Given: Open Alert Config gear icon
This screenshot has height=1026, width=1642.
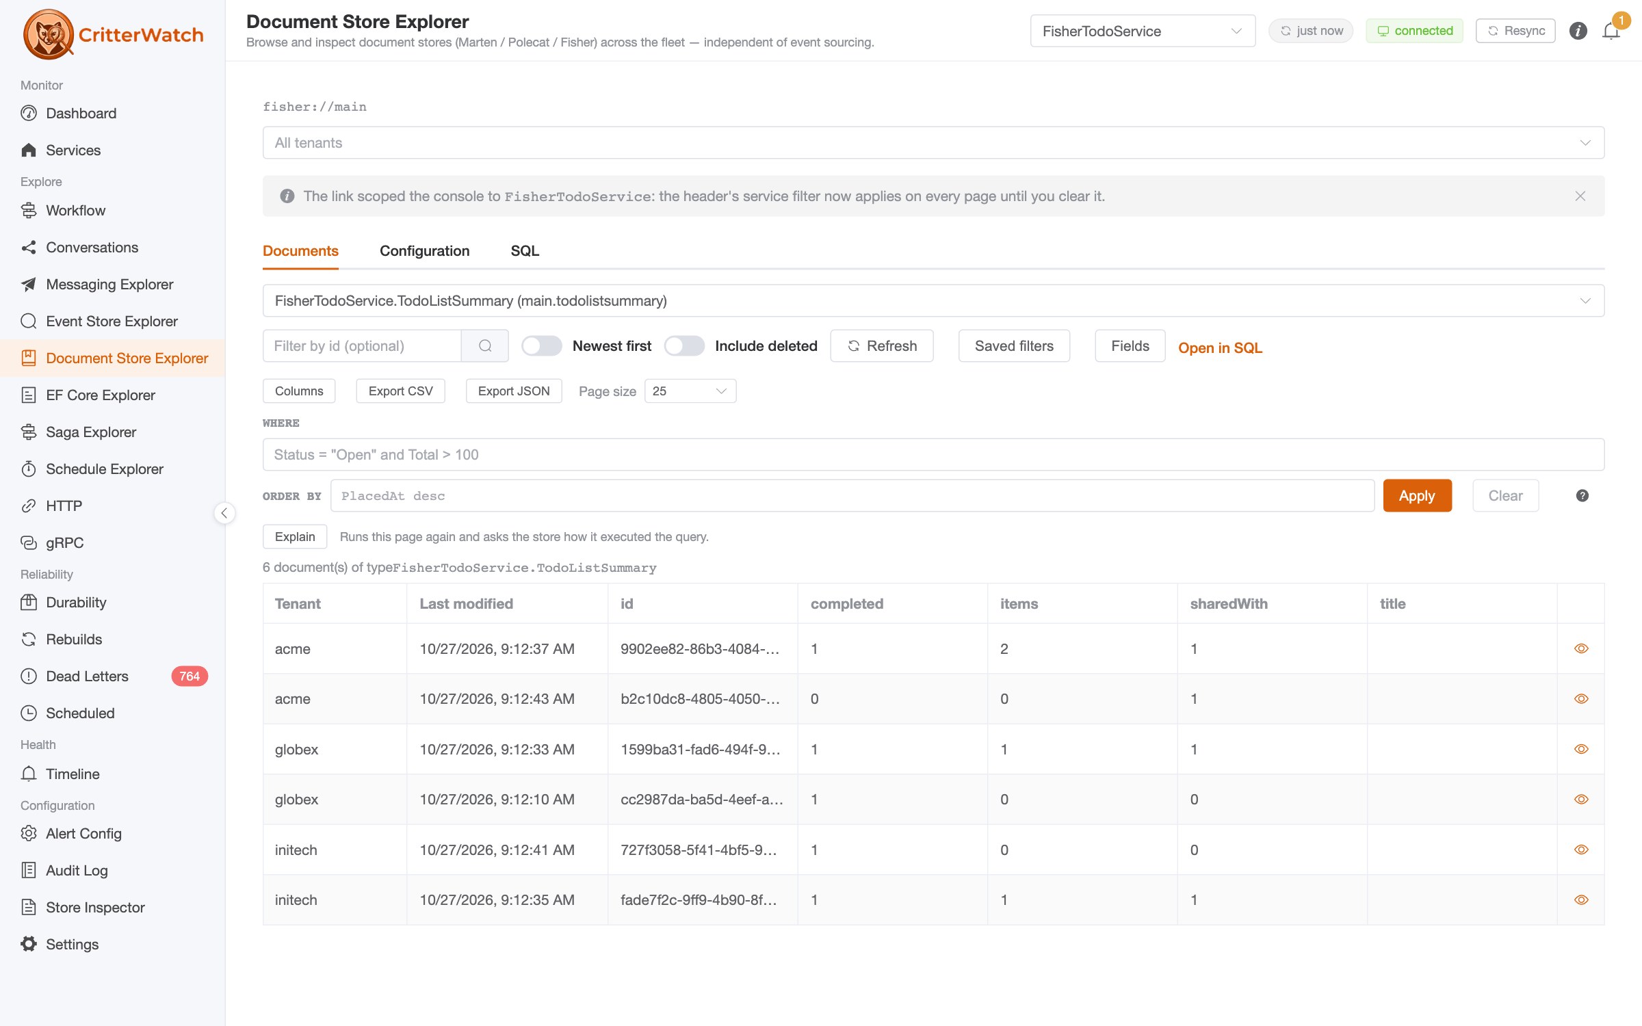Looking at the screenshot, I should (29, 833).
